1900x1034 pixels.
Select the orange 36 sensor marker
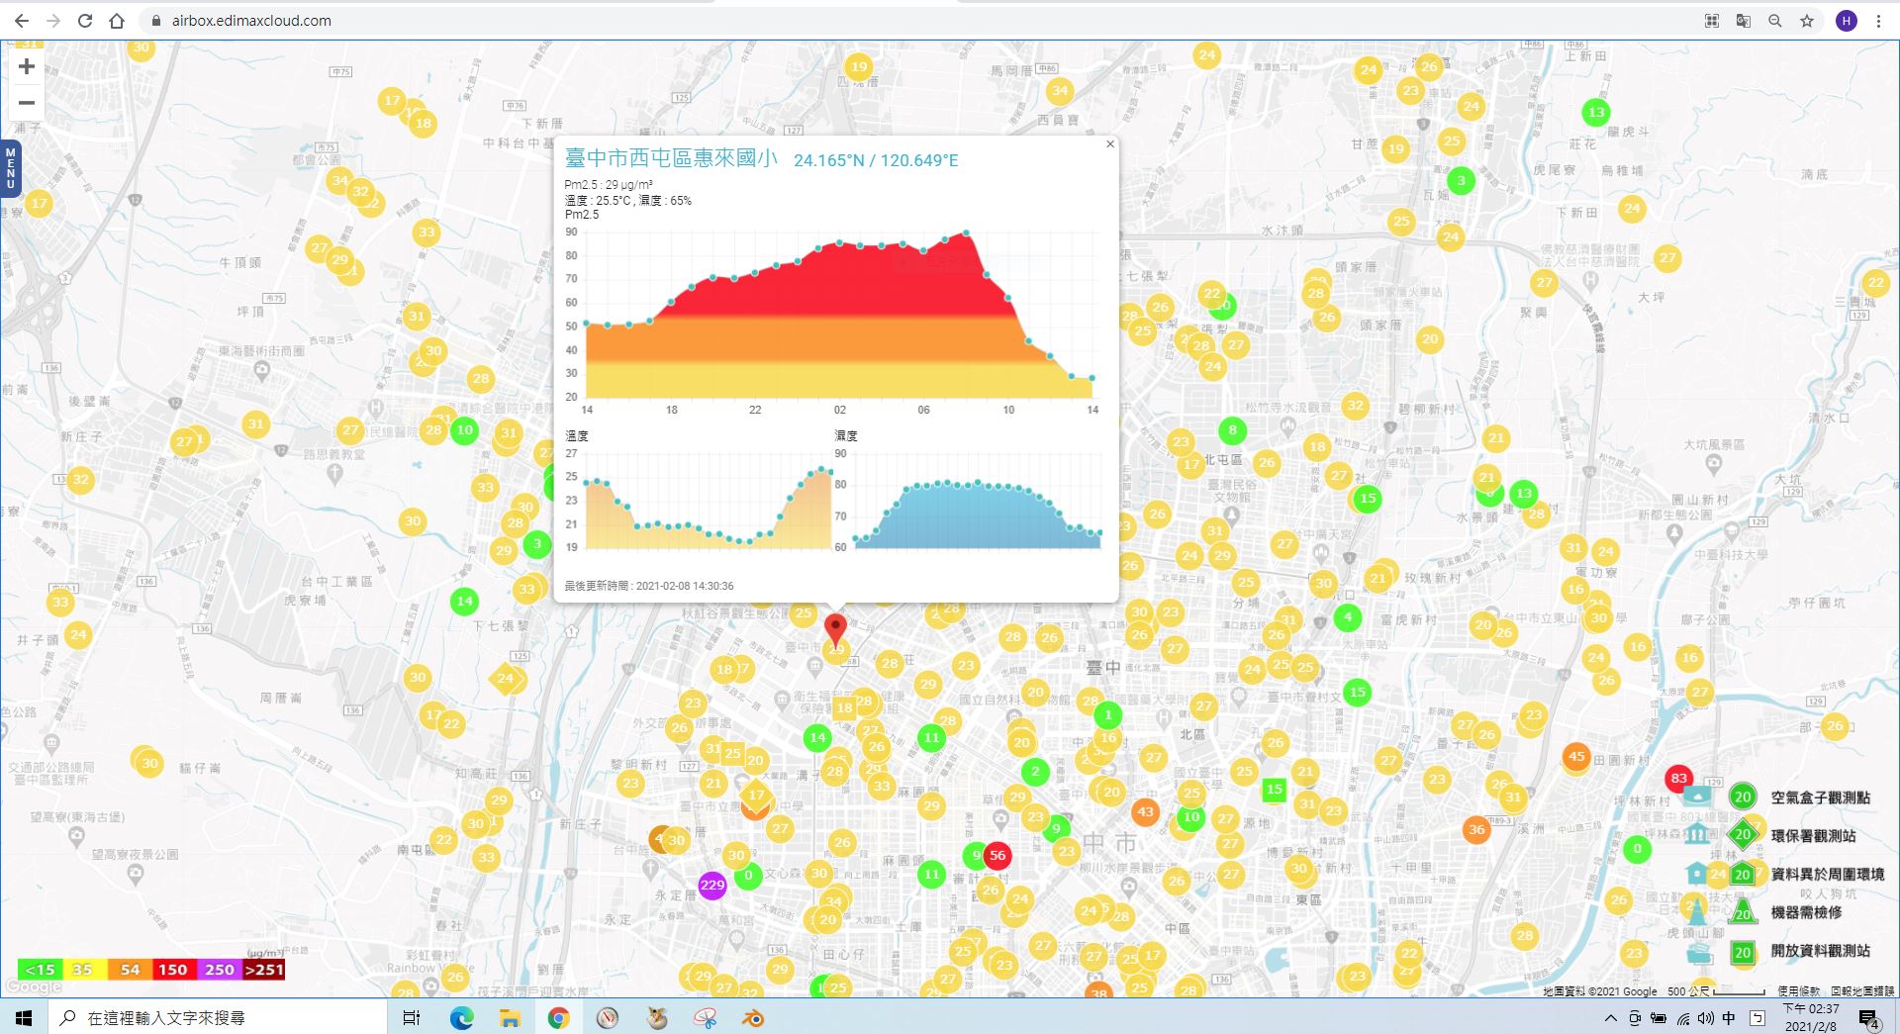tap(1476, 829)
